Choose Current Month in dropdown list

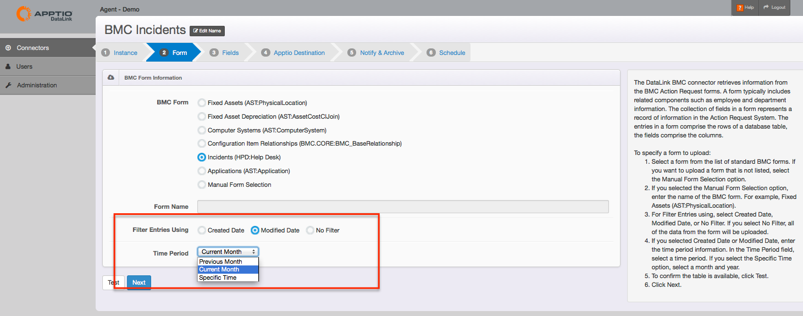pyautogui.click(x=228, y=269)
